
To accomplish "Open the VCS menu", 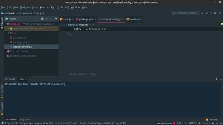I will pos(67,7).
